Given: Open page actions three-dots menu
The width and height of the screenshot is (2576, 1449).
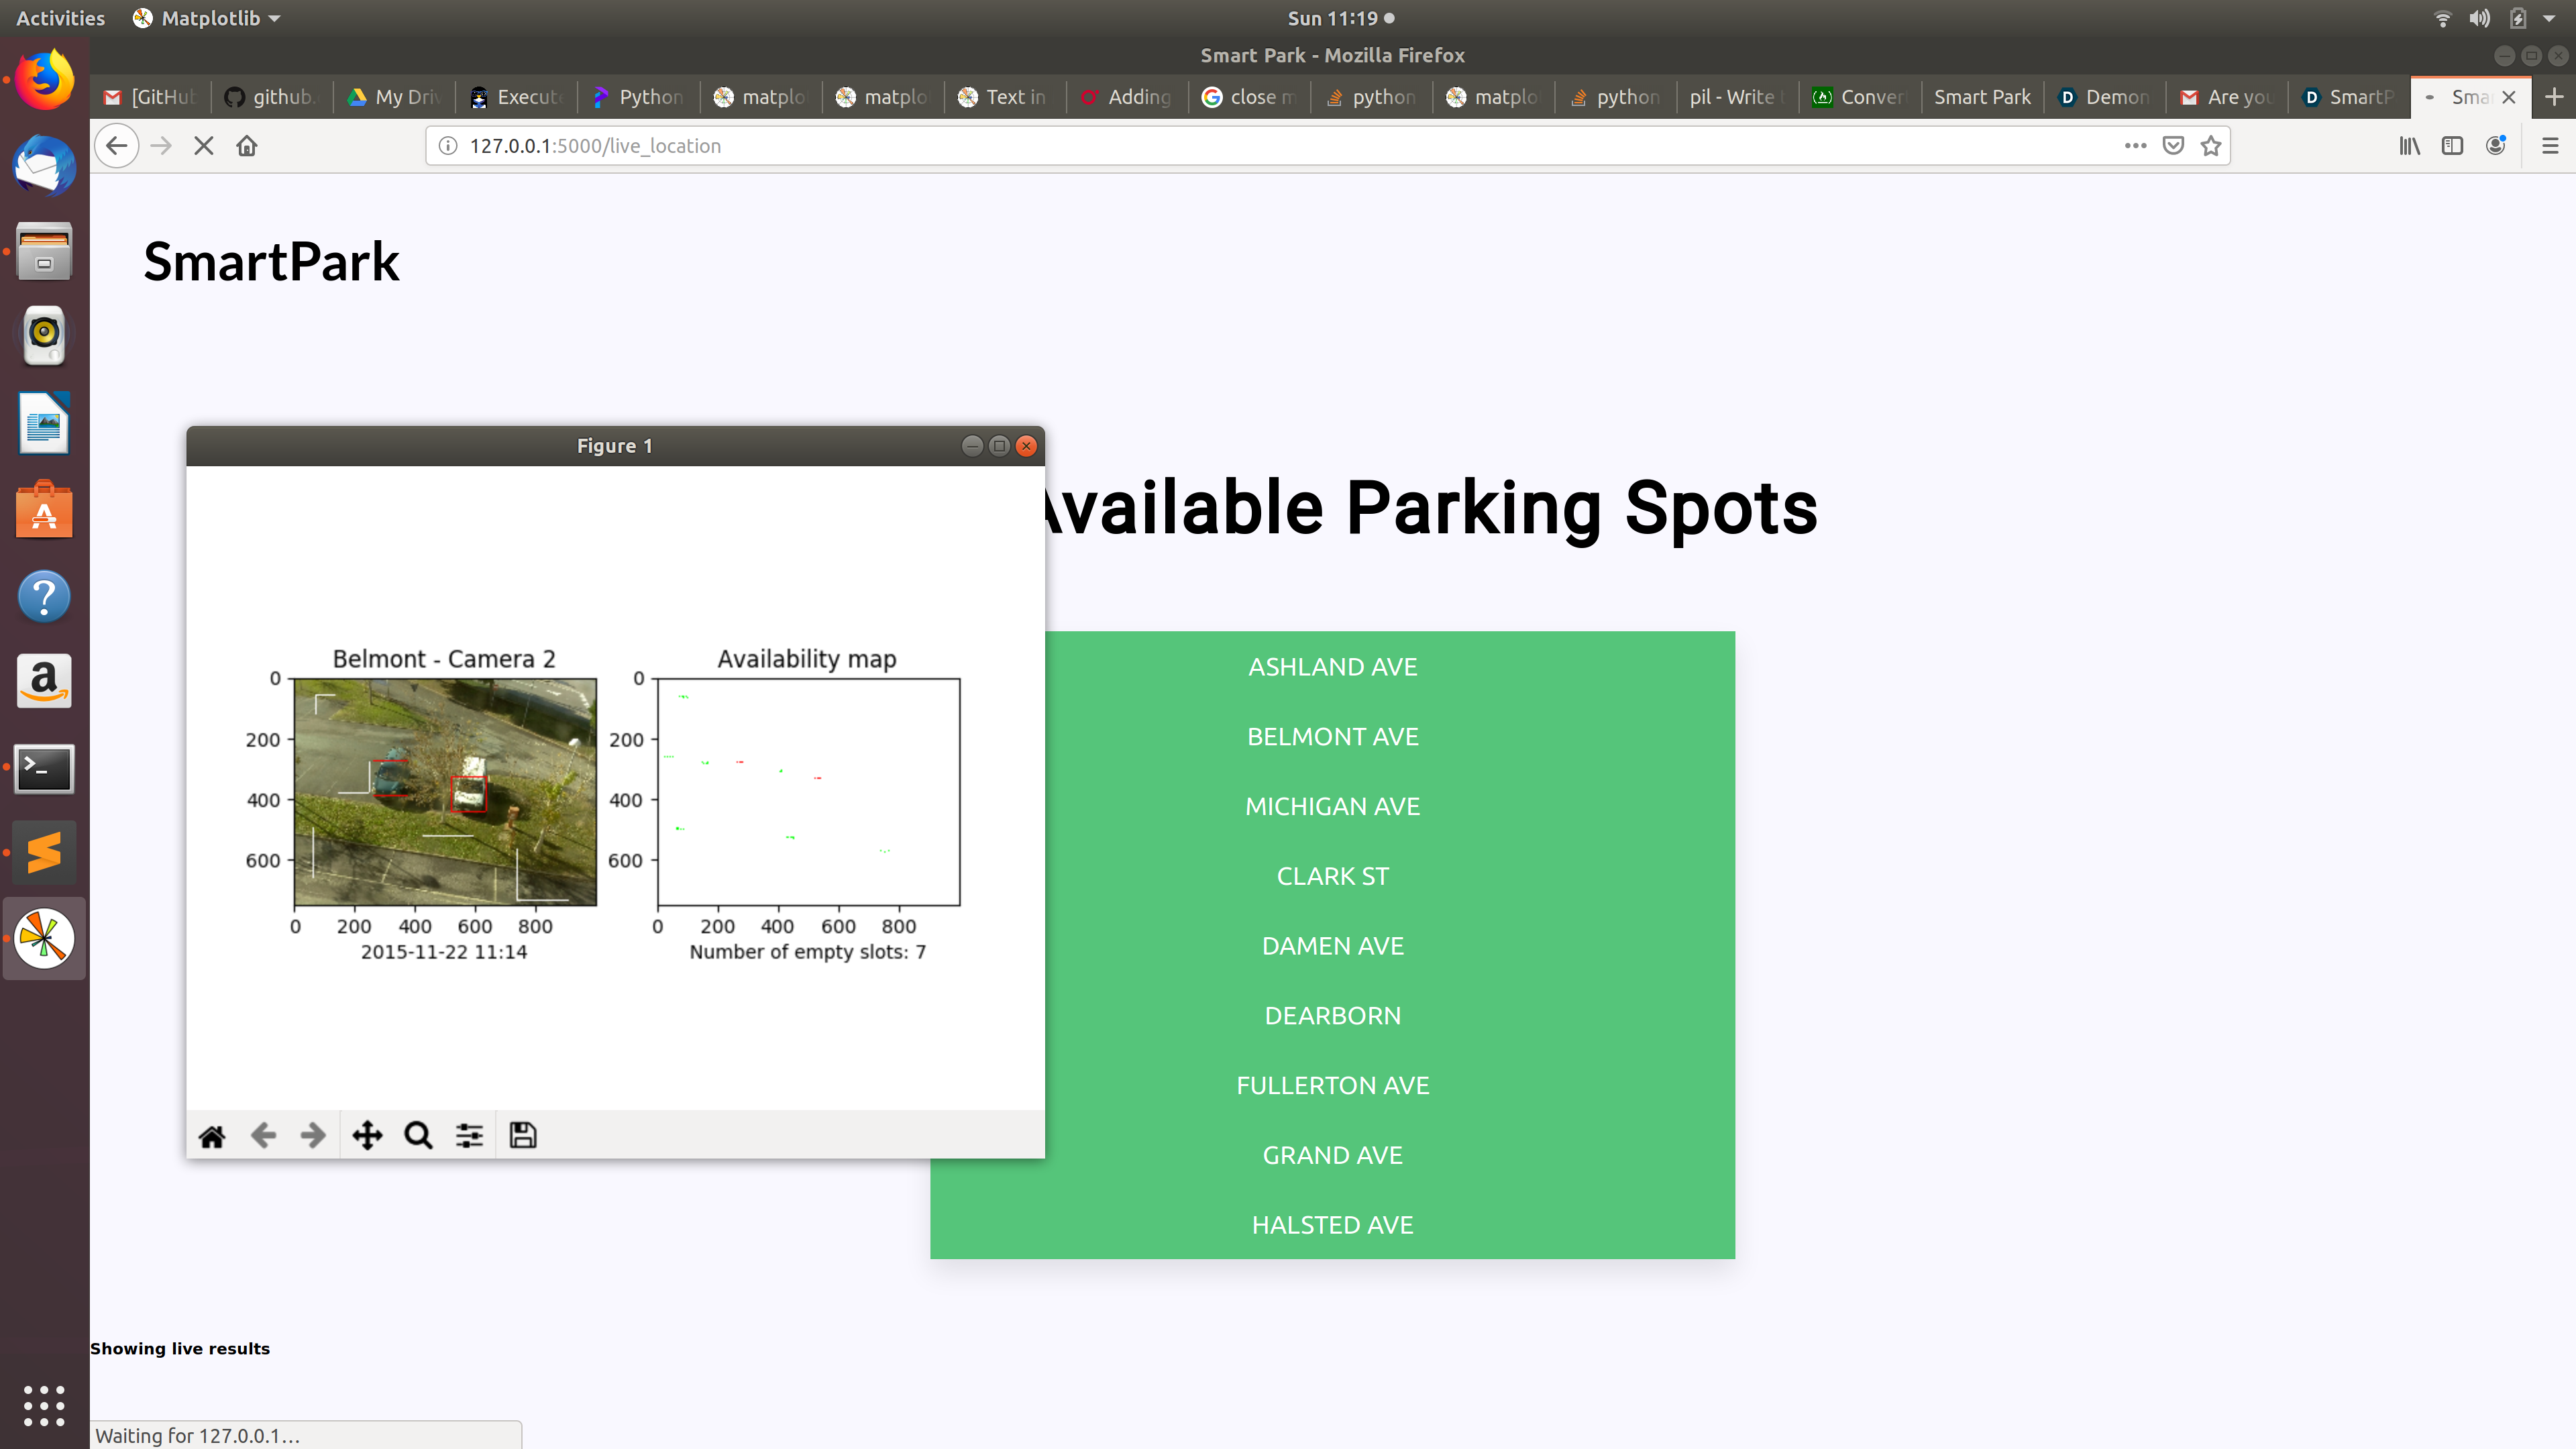Looking at the screenshot, I should 2135,146.
